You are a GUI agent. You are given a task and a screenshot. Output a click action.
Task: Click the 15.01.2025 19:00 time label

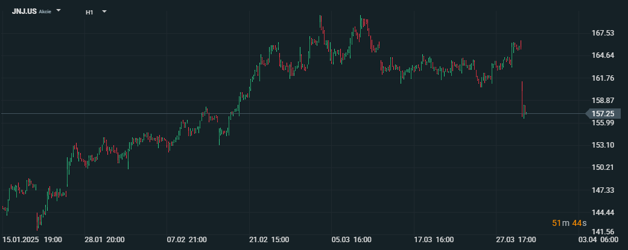tap(32, 240)
